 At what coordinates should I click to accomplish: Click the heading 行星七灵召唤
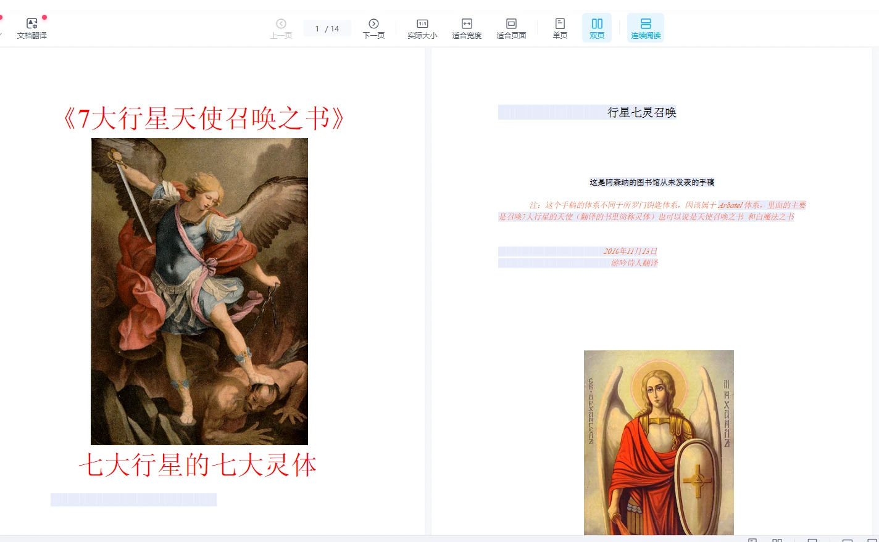pyautogui.click(x=642, y=112)
